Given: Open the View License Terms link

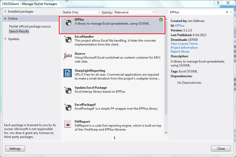Looking at the screenshot, I should coord(184,44).
